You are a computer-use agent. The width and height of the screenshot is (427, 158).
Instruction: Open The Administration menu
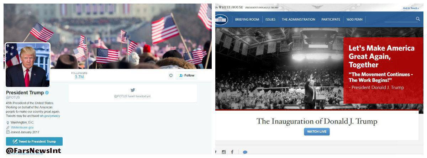298,20
